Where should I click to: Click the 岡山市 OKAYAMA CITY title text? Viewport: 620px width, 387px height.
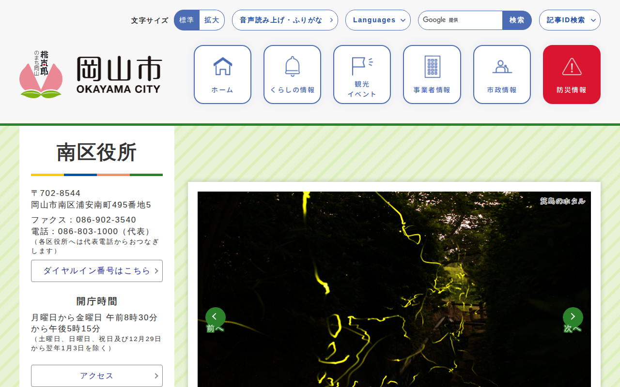coord(119,75)
